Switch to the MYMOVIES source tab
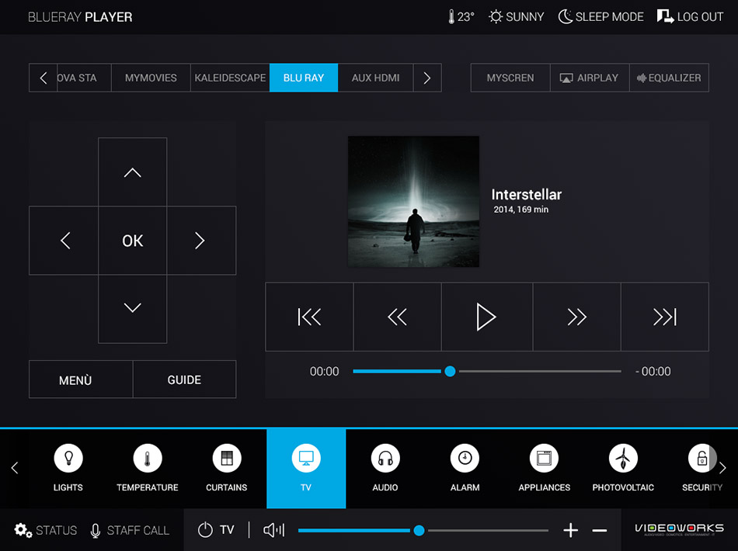This screenshot has width=738, height=551. (151, 78)
